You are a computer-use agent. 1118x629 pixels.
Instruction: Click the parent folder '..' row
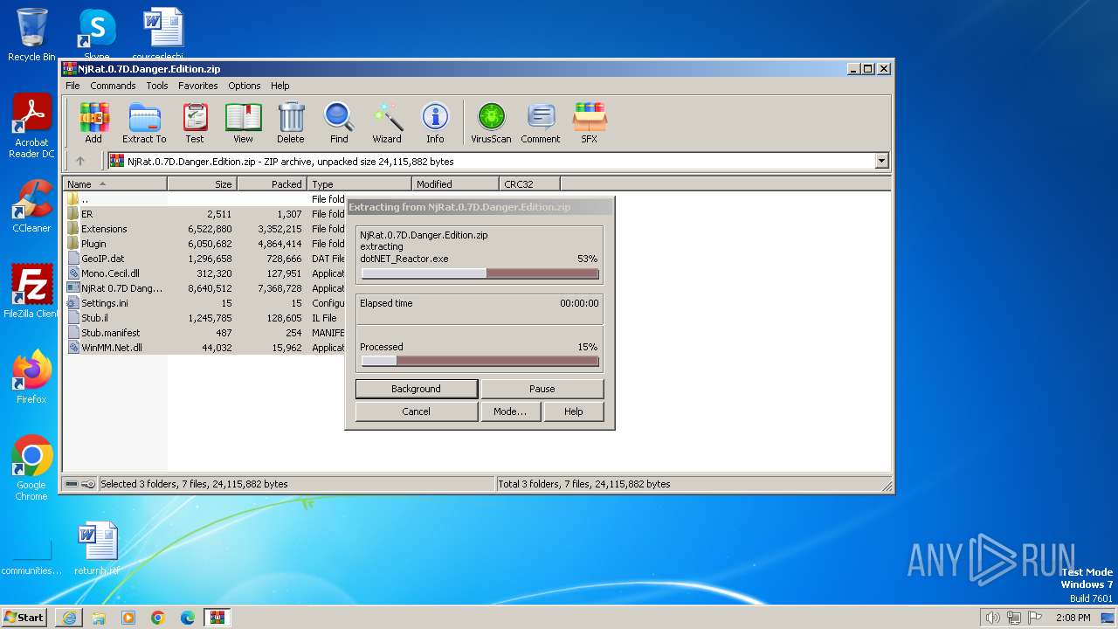(x=204, y=199)
